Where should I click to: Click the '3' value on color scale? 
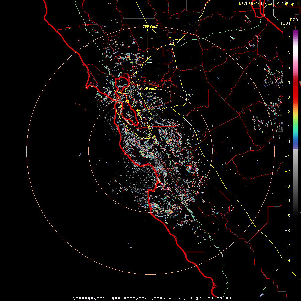click(289, 97)
